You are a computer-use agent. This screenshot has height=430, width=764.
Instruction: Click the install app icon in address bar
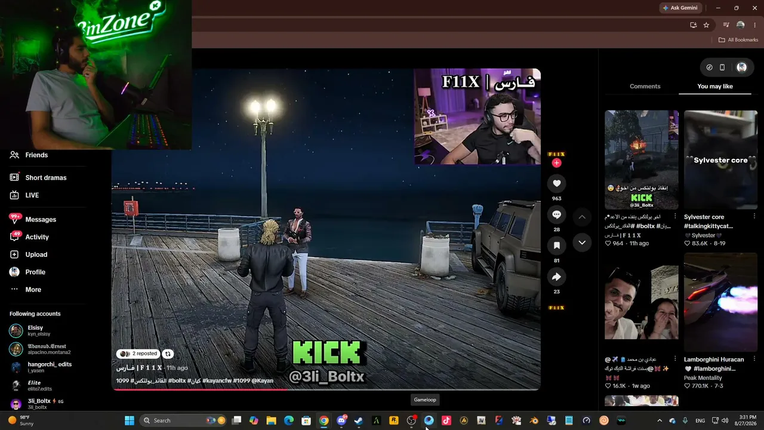tap(693, 25)
